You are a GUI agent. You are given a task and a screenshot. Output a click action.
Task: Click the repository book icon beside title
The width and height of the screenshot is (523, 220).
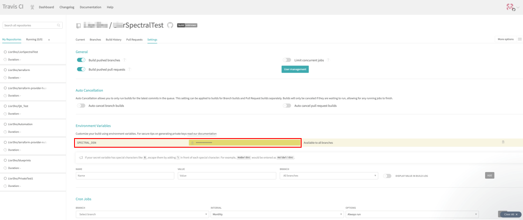(x=78, y=26)
